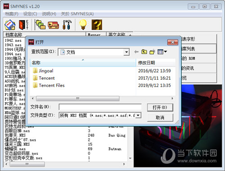Click the right-panel button ending in 的 ROM

click(x=199, y=58)
